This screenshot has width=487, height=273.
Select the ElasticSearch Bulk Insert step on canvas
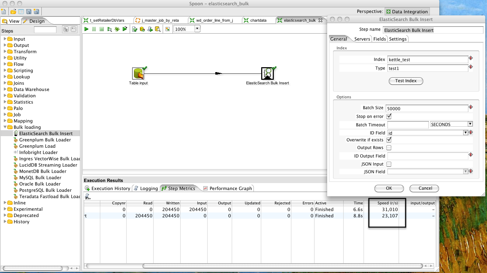pyautogui.click(x=268, y=73)
